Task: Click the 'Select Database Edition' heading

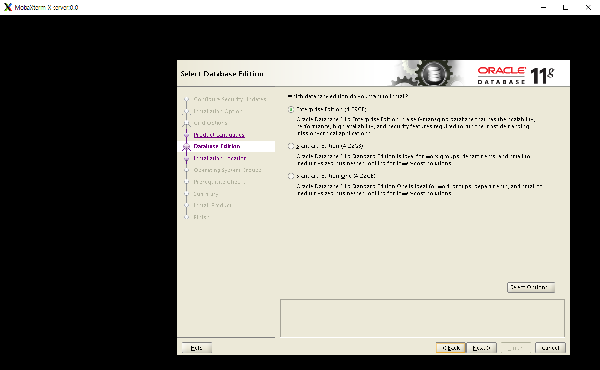Action: pyautogui.click(x=222, y=74)
